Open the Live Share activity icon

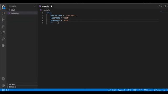[x=3, y=39]
